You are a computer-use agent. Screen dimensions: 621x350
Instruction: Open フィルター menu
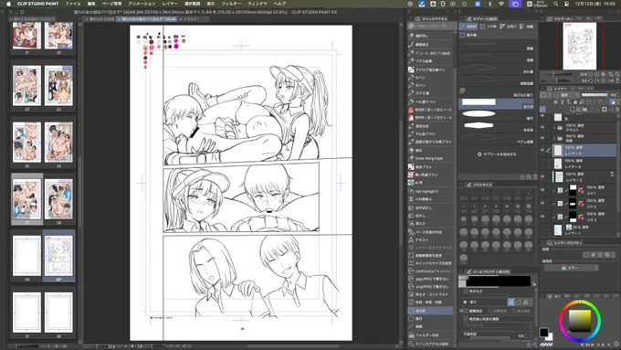231,4
